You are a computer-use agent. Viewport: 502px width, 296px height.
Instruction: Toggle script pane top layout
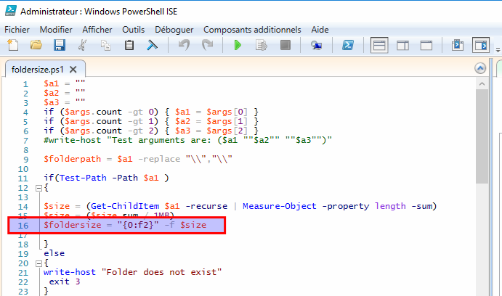coord(379,46)
